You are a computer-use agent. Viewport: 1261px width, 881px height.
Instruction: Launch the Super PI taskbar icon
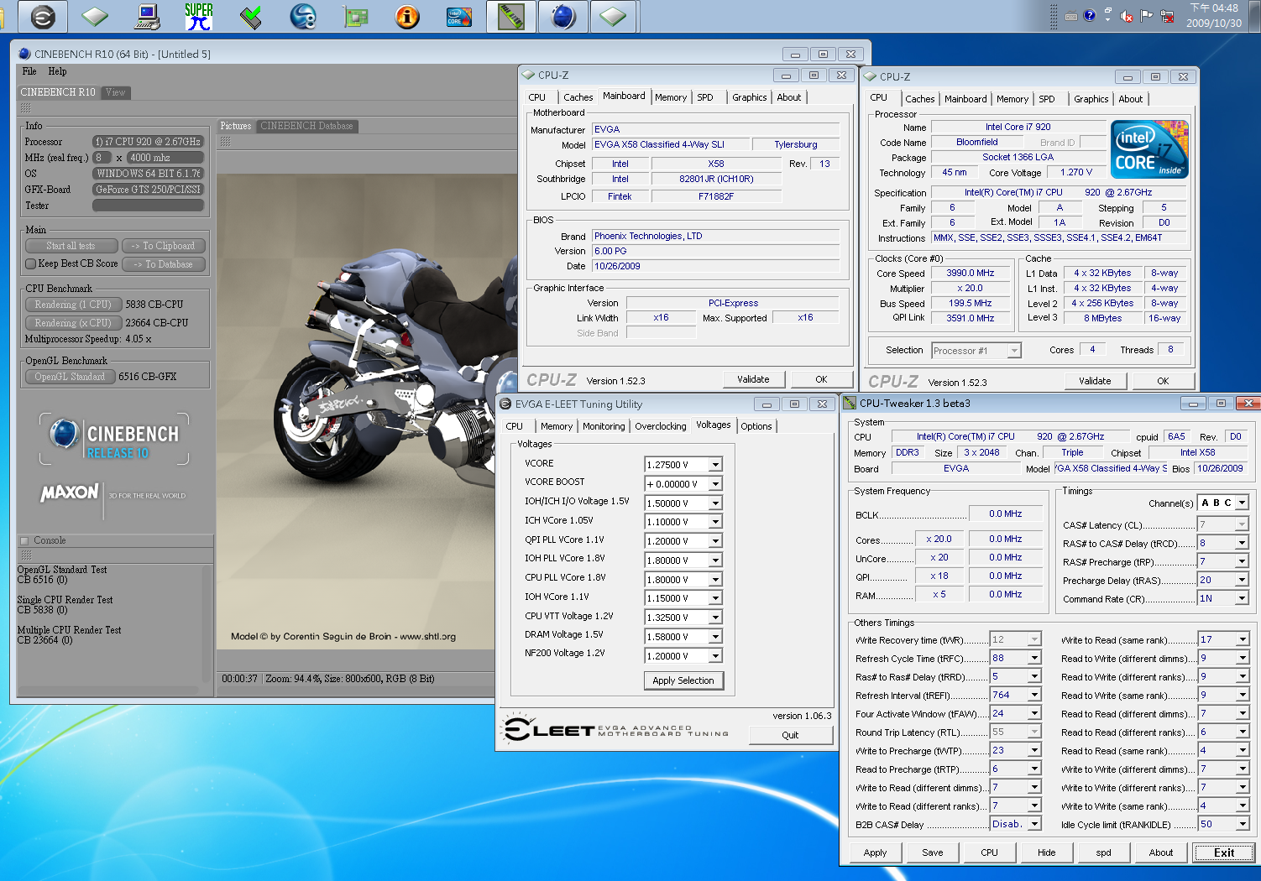(x=199, y=17)
